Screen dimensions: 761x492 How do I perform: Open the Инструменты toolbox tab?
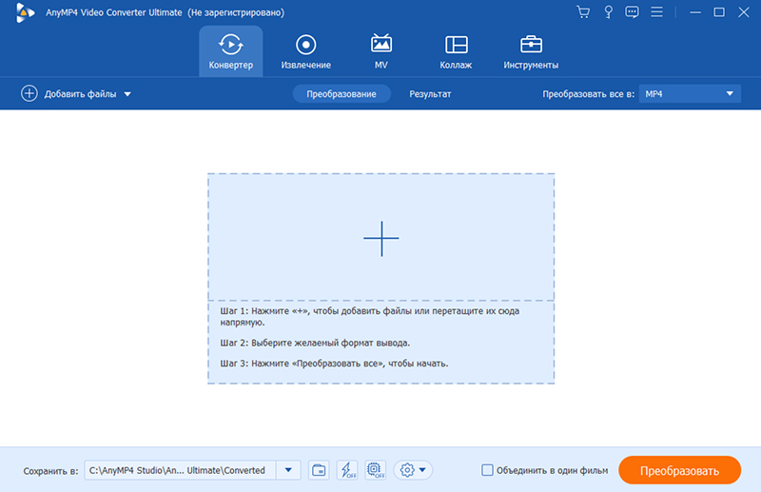(531, 51)
